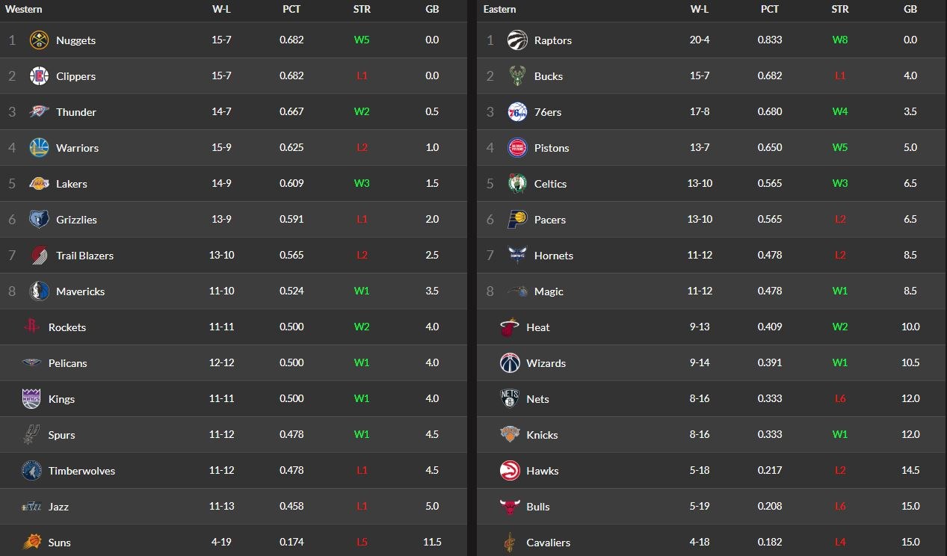This screenshot has width=947, height=556.
Task: Click the Miami Heat logo
Action: tap(509, 327)
